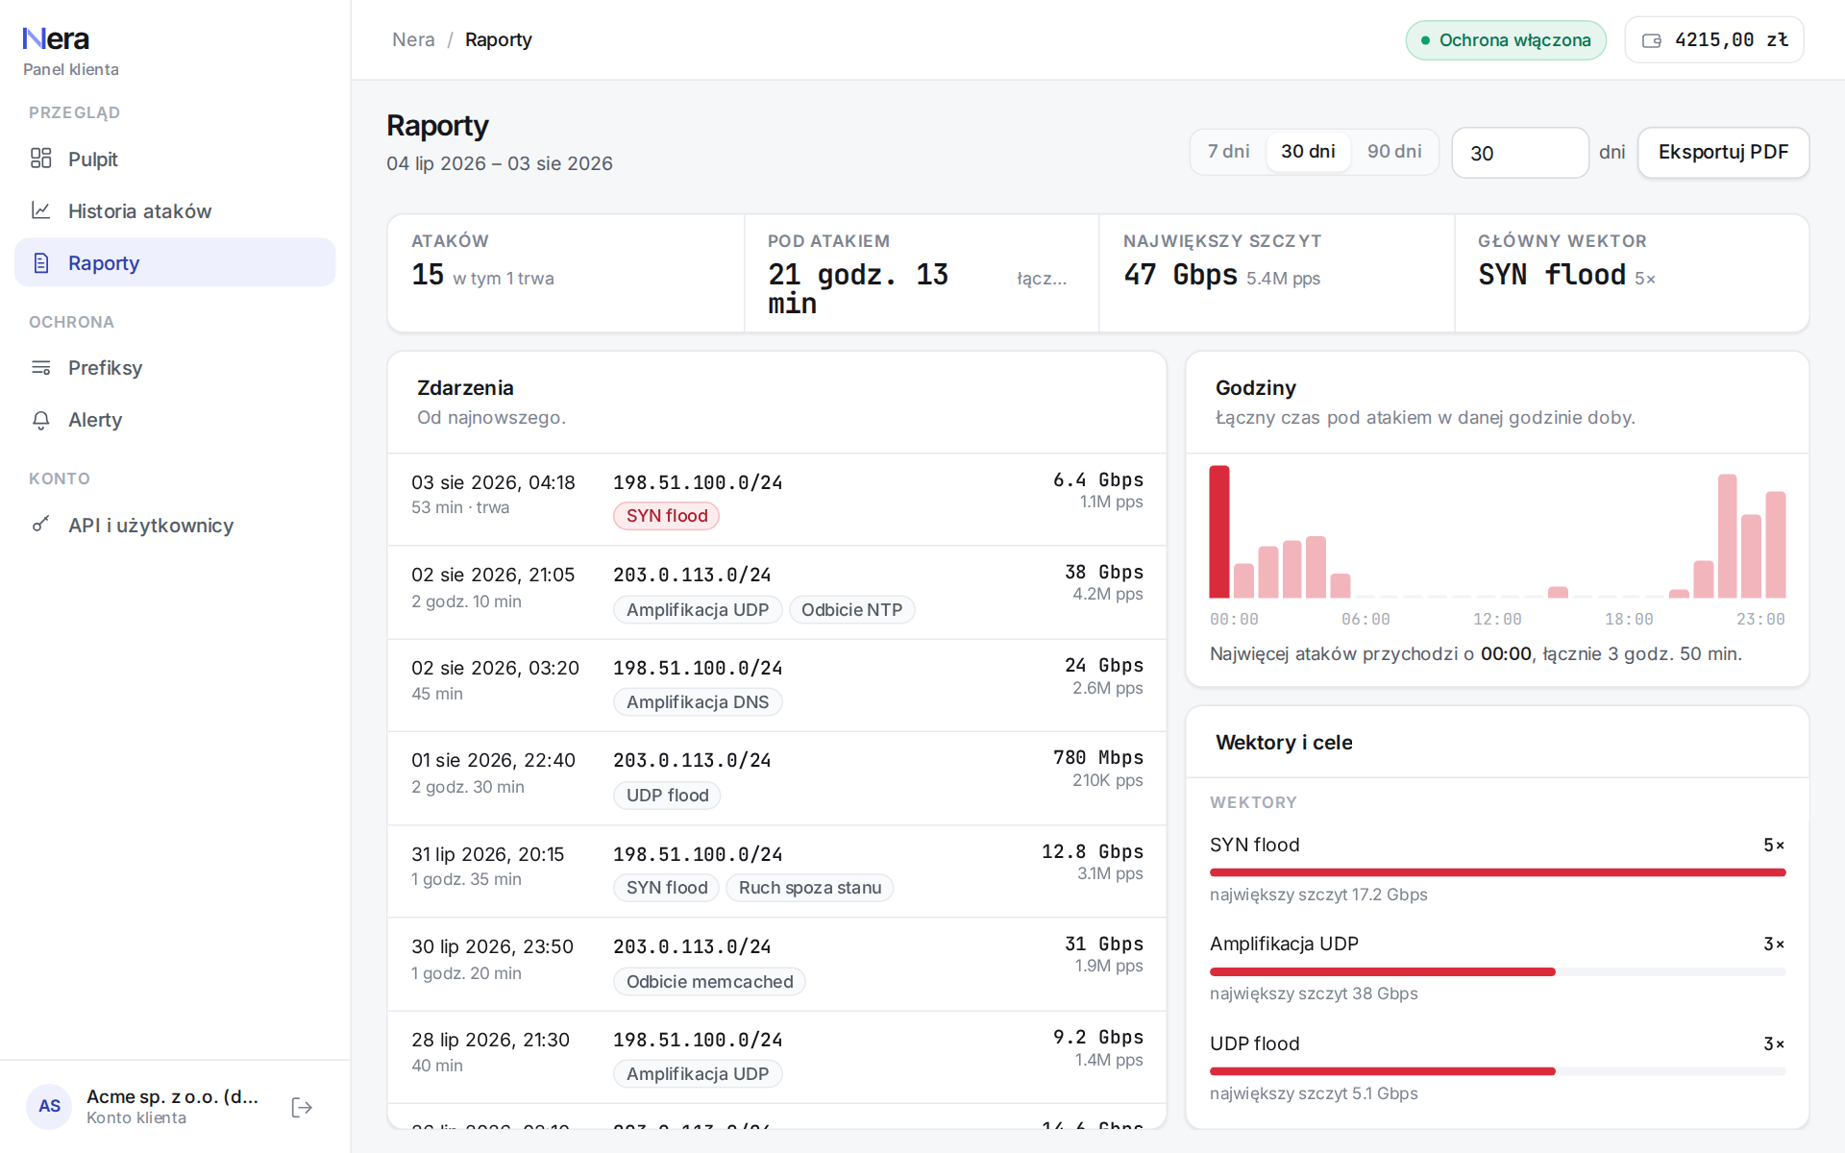Click the Nera logo
This screenshot has width=1845, height=1153.
point(56,39)
